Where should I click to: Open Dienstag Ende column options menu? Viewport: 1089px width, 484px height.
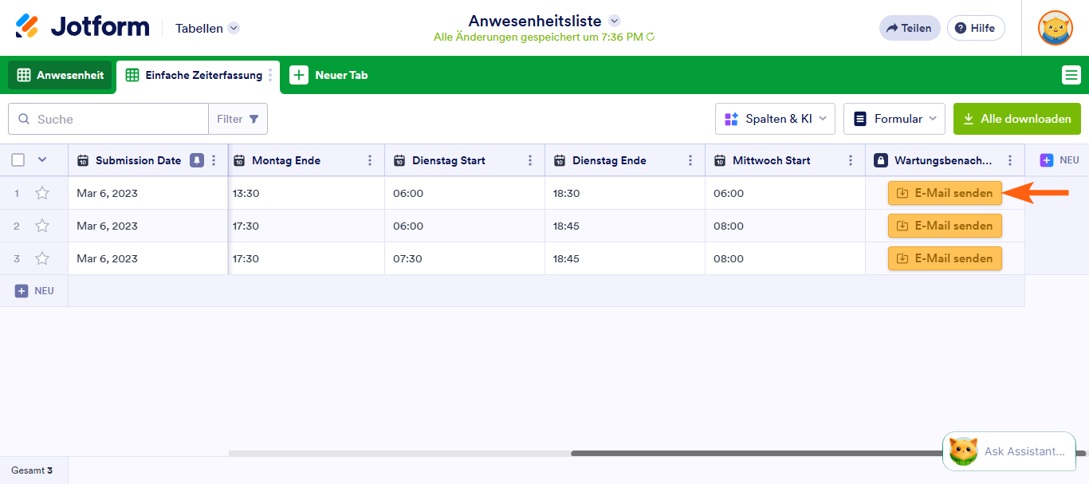coord(690,160)
